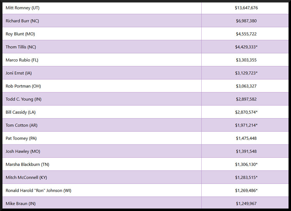Click Marsha Blackburn (TN) name

click(x=27, y=164)
